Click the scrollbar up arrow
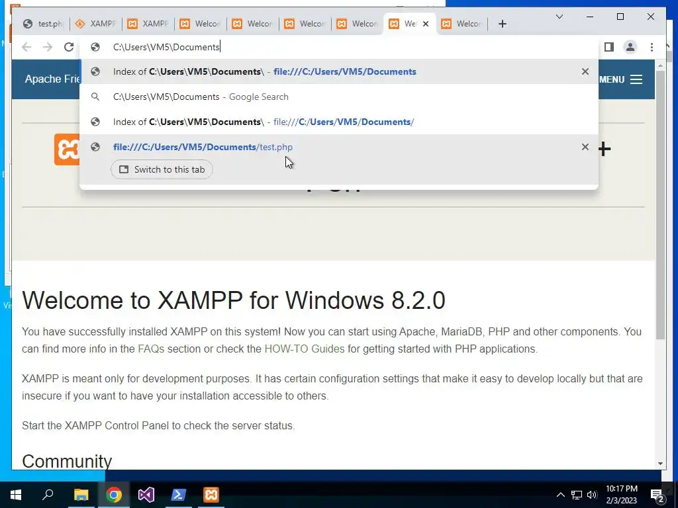 click(660, 66)
